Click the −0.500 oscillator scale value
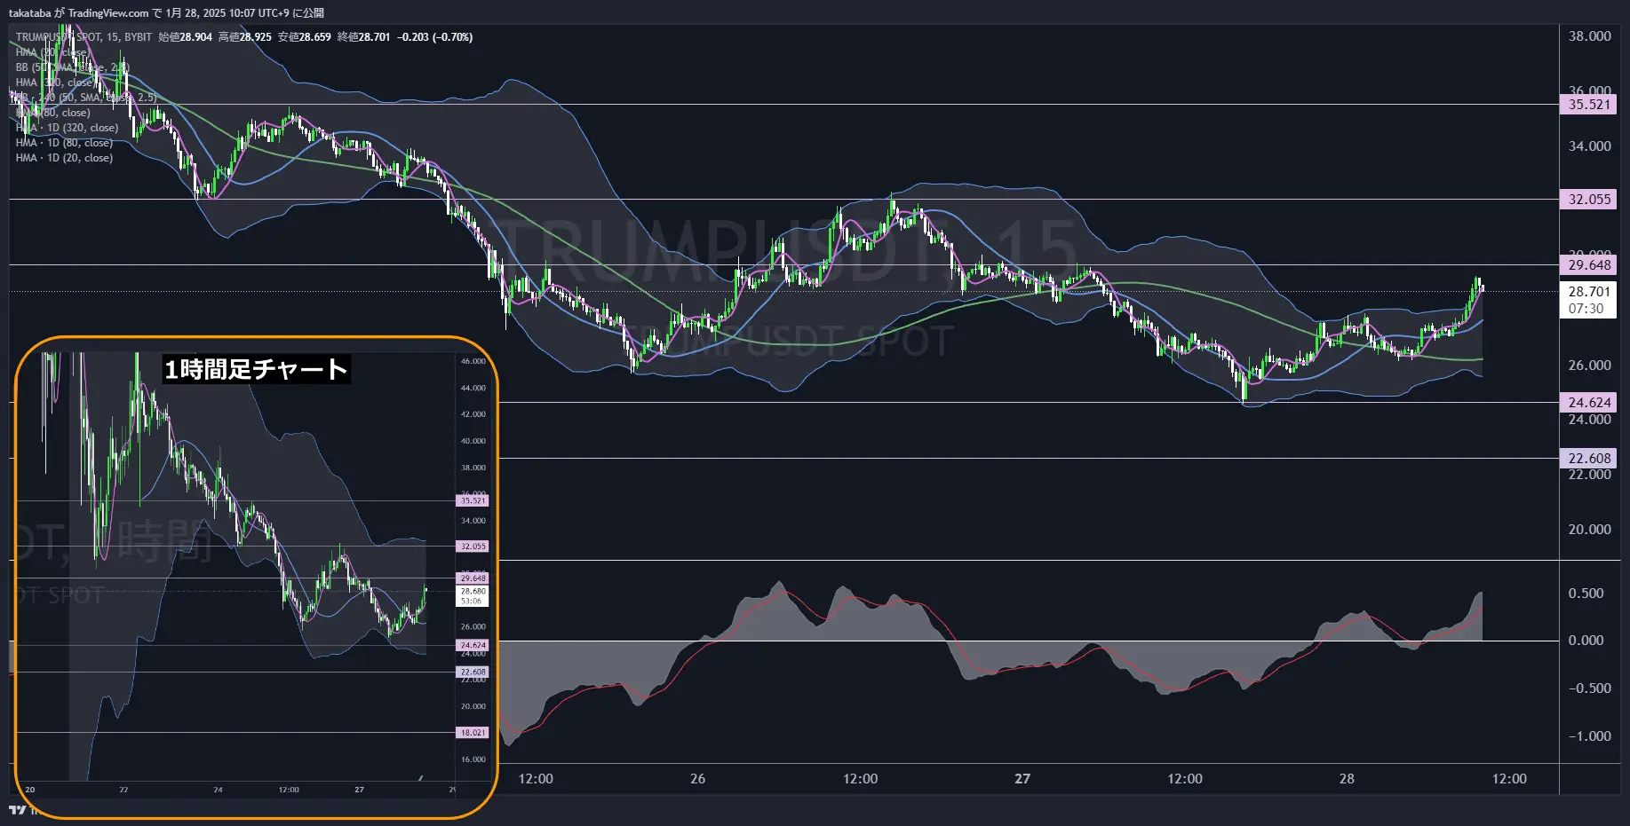Screen dimensions: 1630x826 [x=1589, y=688]
